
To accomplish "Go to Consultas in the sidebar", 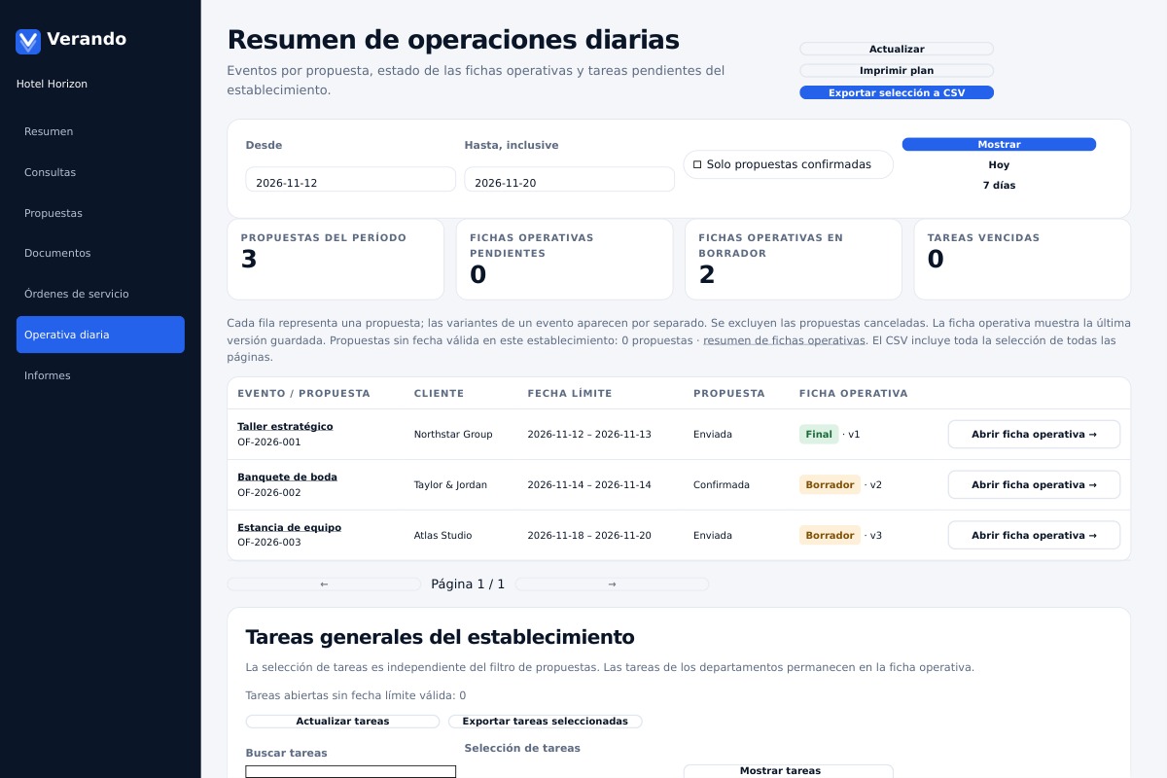I will 100,172.
